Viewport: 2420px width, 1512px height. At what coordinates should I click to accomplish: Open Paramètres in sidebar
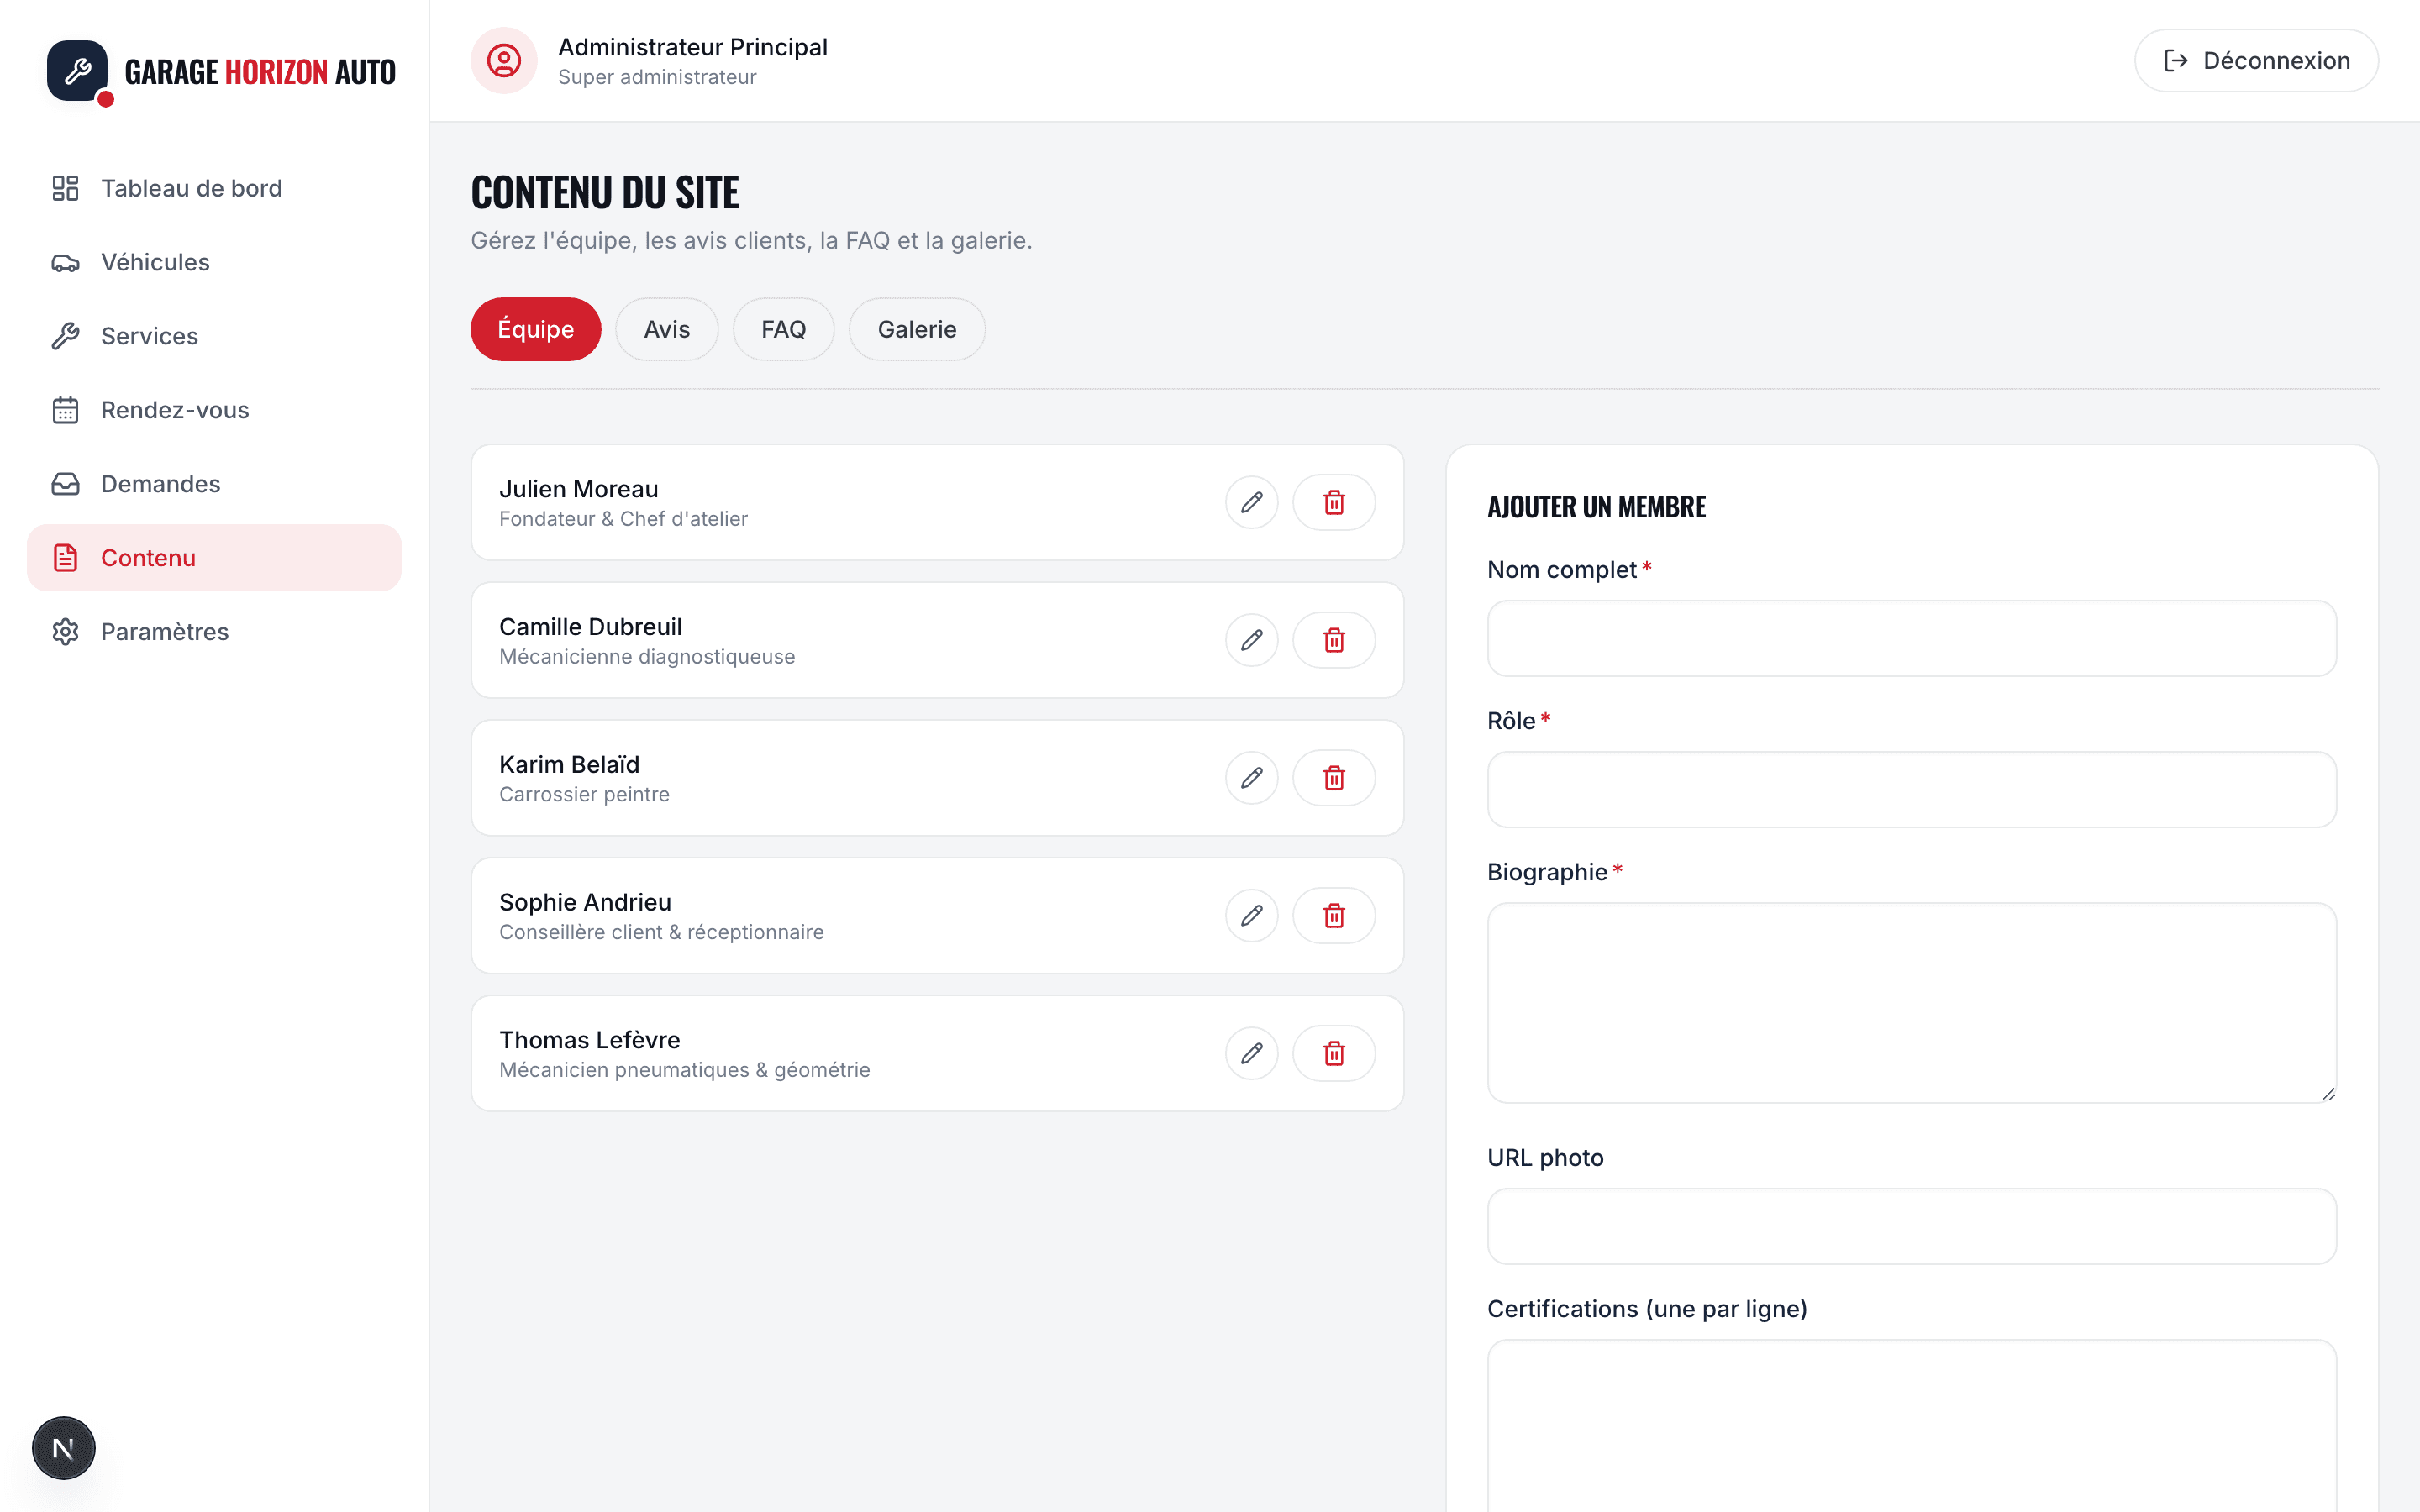coord(214,632)
